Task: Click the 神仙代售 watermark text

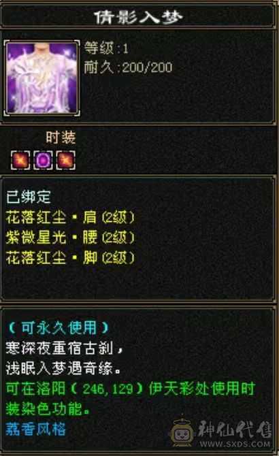Action: point(235,429)
